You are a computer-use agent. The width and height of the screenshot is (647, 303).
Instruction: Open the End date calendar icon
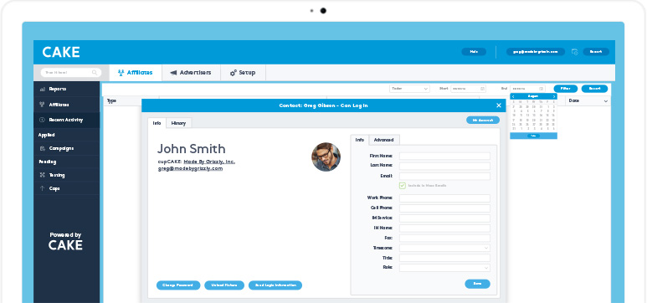[542, 89]
